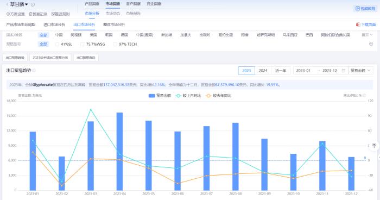Click the 2023-03 month-over-month peak point
This screenshot has width=380, height=200.
click(x=91, y=109)
